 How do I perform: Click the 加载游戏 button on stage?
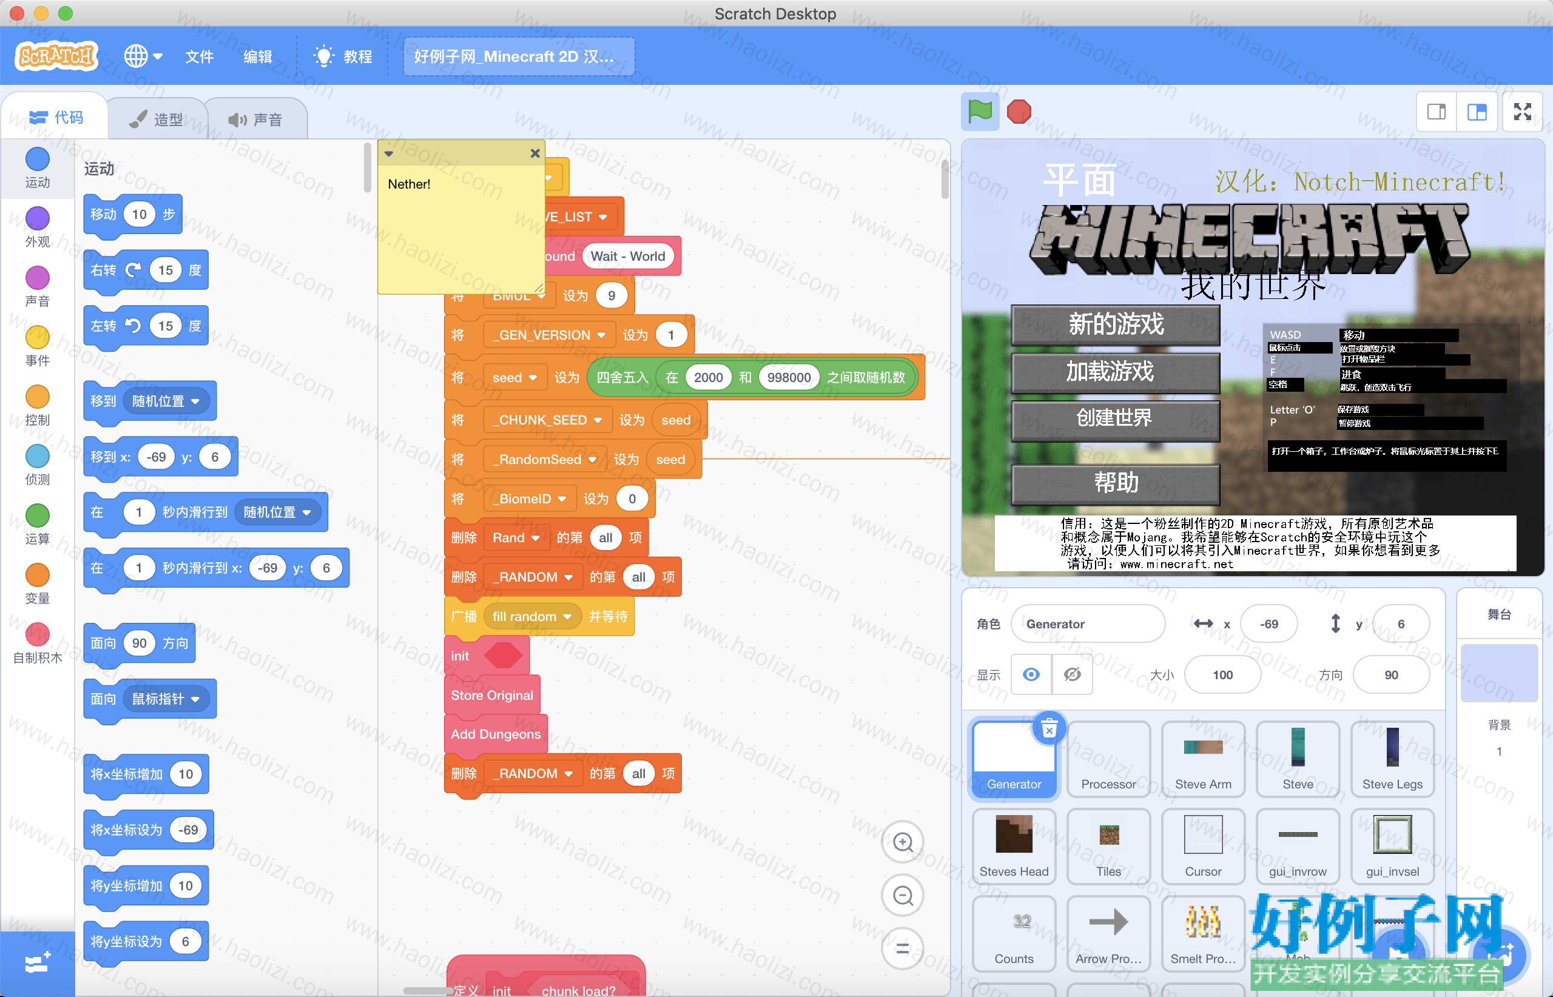(1115, 372)
